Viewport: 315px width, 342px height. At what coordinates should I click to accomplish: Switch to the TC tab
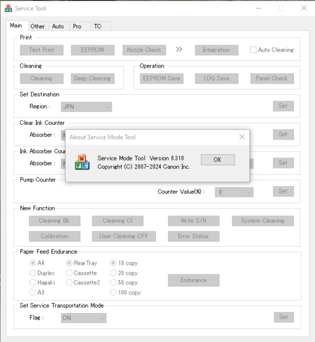click(98, 26)
